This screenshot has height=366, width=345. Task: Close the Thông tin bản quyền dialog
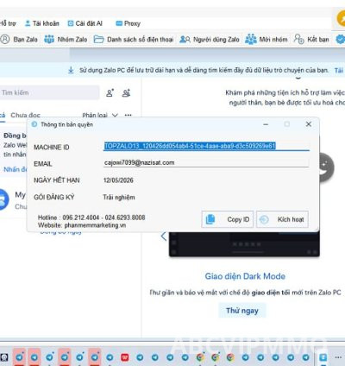[309, 124]
